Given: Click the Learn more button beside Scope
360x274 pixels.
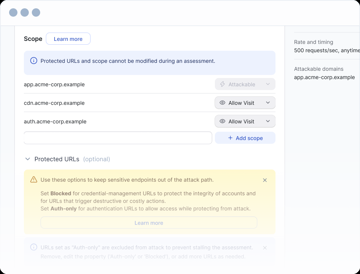Looking at the screenshot, I should point(68,39).
